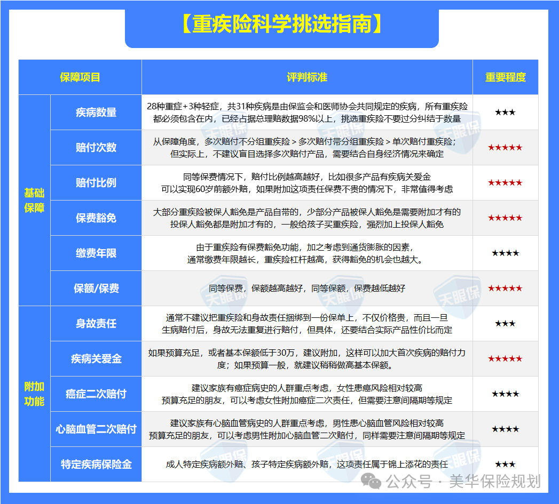The image size is (559, 504).
Task: Select the 缴费年限 row label
Action: [x=95, y=253]
